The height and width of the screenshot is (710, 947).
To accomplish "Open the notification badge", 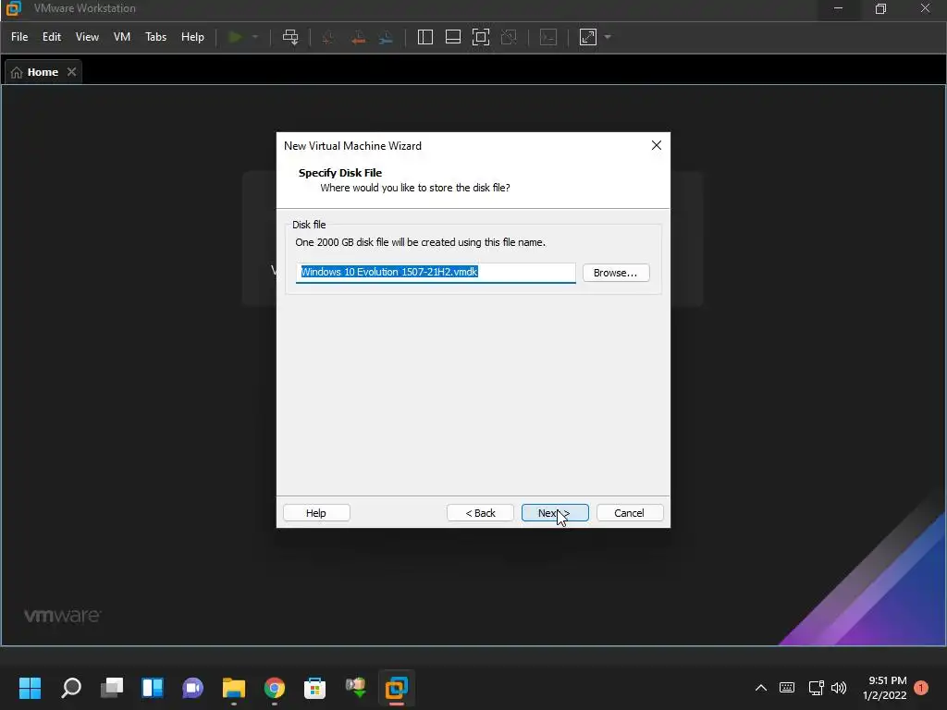I will pyautogui.click(x=921, y=688).
